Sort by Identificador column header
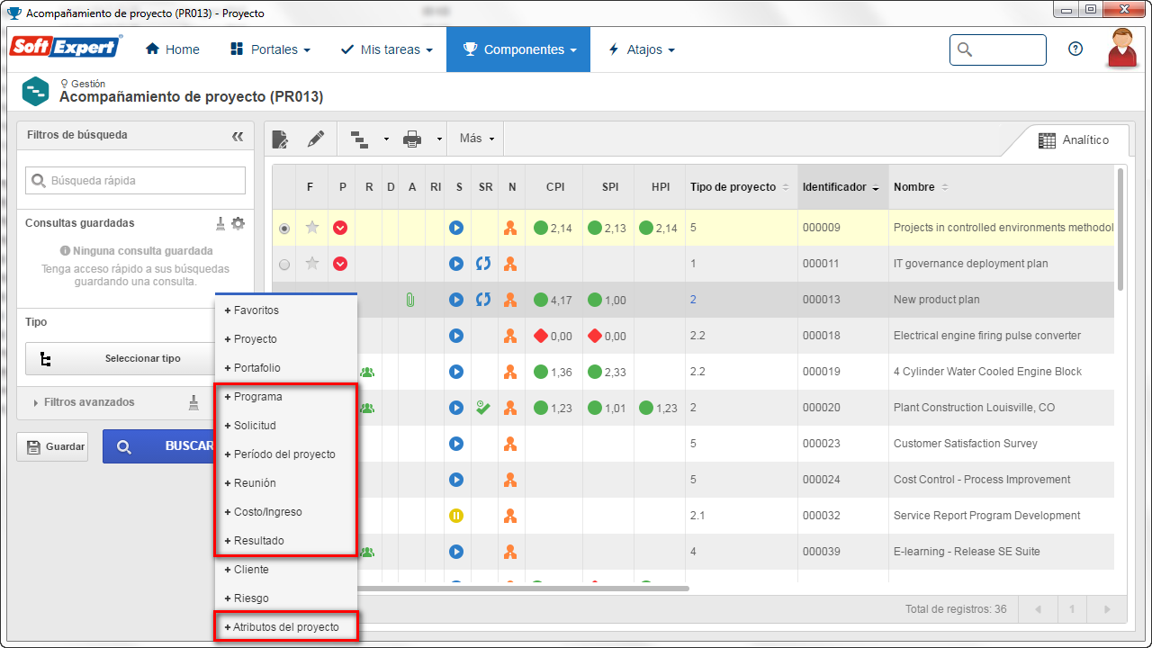 click(842, 187)
